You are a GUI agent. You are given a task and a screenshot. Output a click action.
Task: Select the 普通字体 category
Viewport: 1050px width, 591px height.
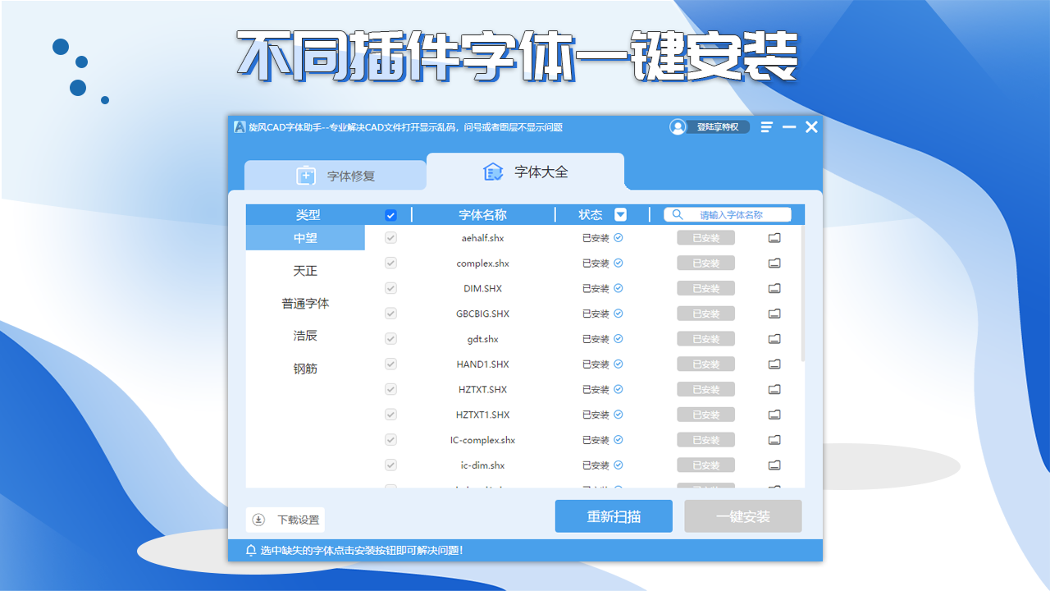tap(305, 304)
